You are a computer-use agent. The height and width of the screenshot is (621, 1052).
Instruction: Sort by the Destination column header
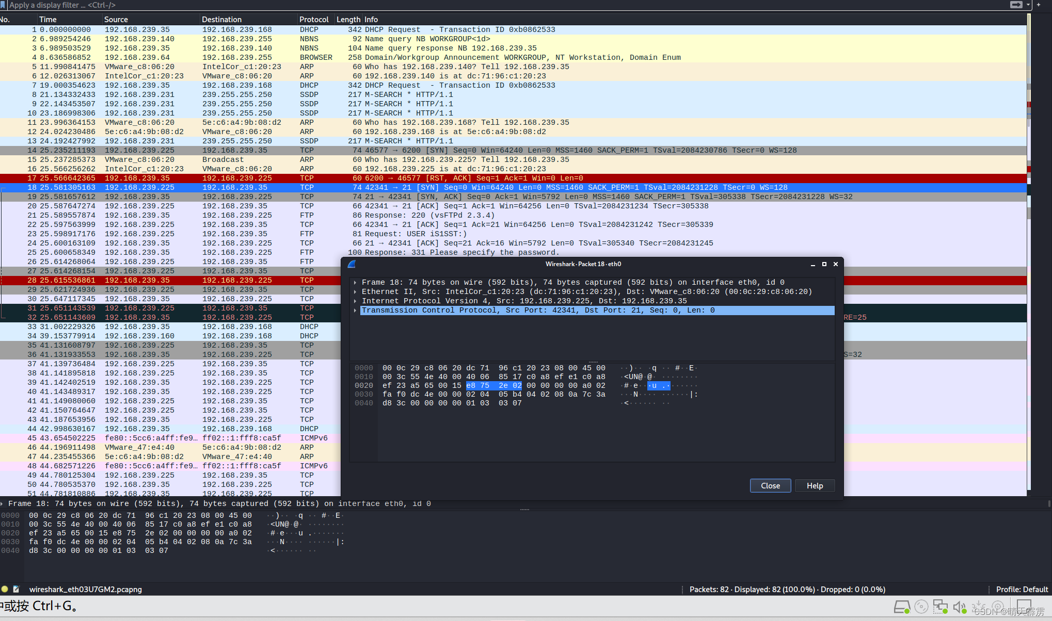coord(249,20)
